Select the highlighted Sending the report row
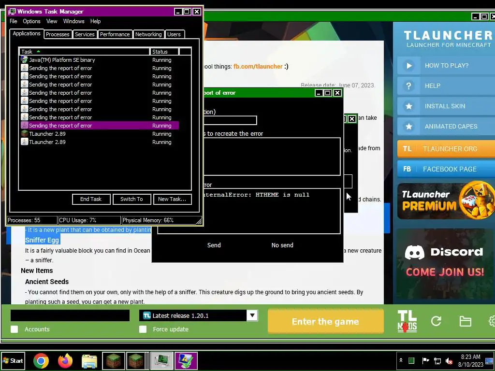The image size is (495, 371). 100,125
